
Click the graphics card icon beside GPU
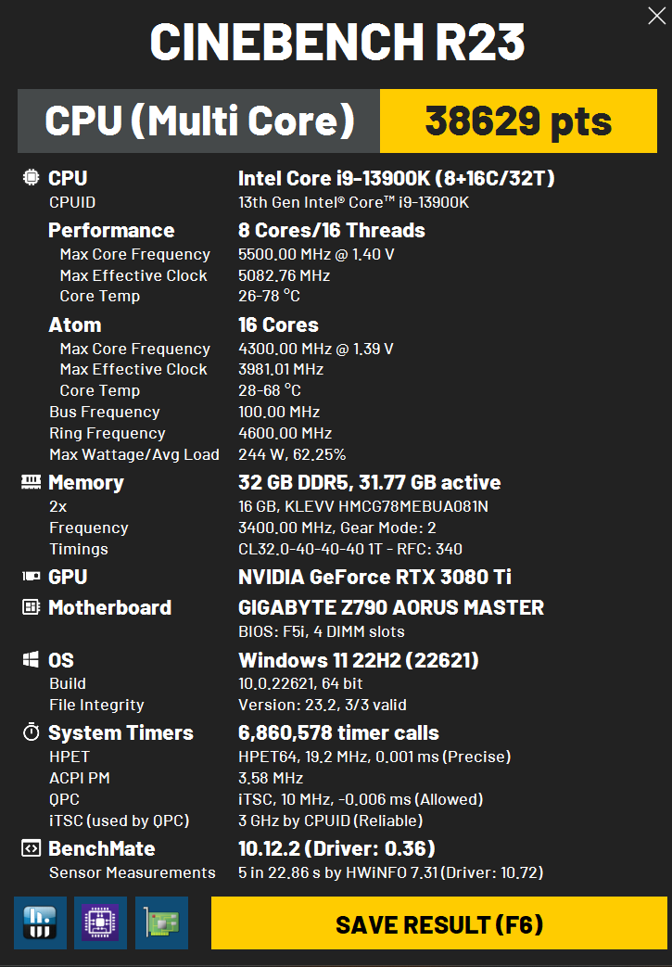(31, 576)
